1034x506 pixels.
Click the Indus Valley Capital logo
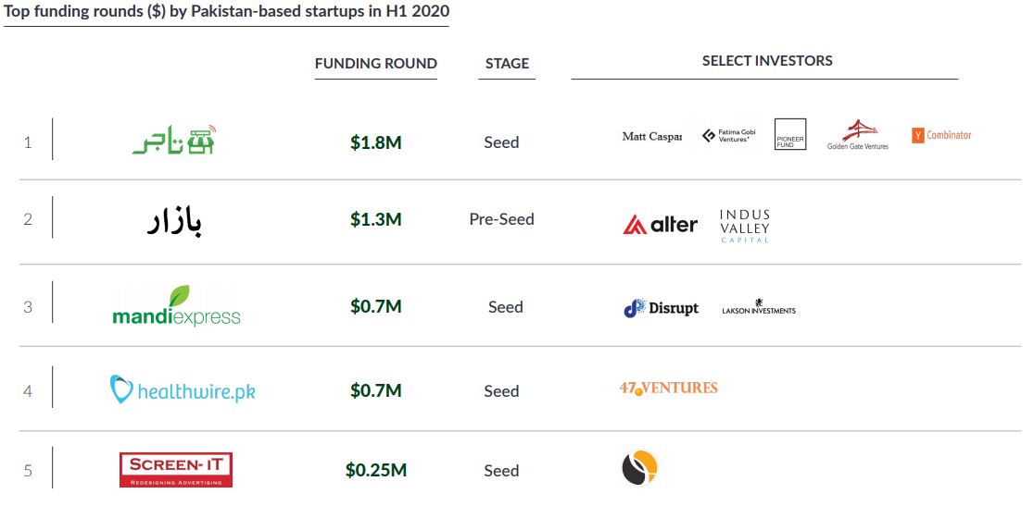(745, 227)
